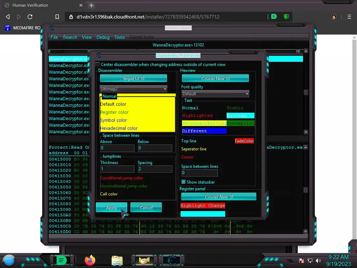Open the green shield icon
This screenshot has width=357, height=268.
point(286,16)
